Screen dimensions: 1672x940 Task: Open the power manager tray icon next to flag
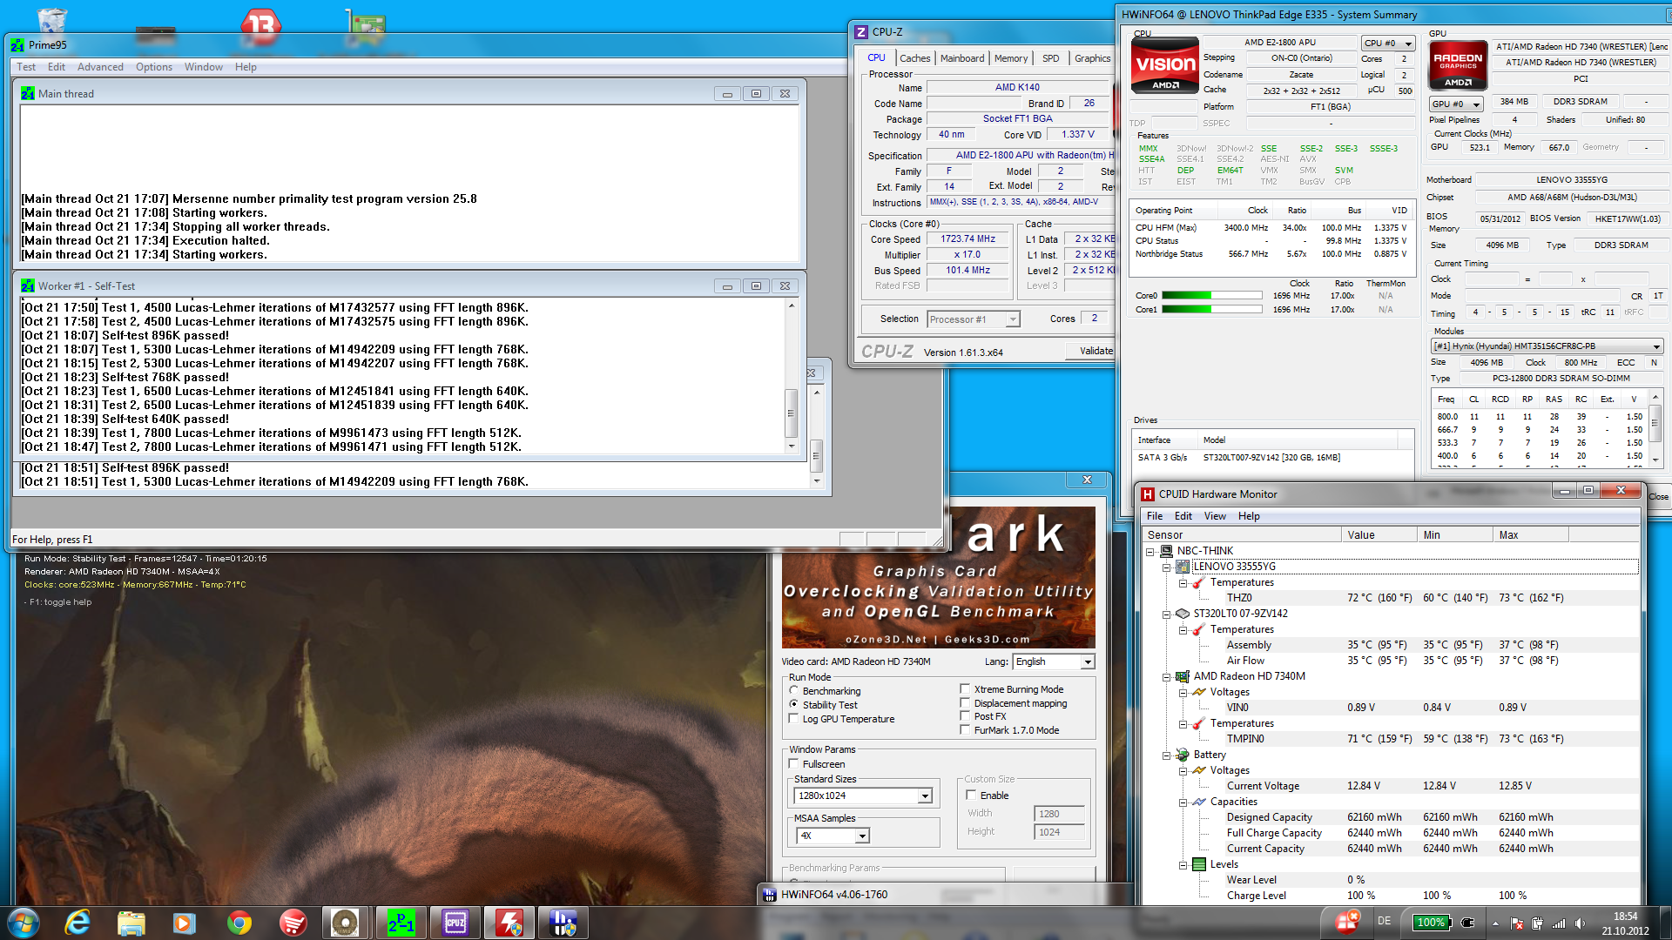click(x=1538, y=923)
